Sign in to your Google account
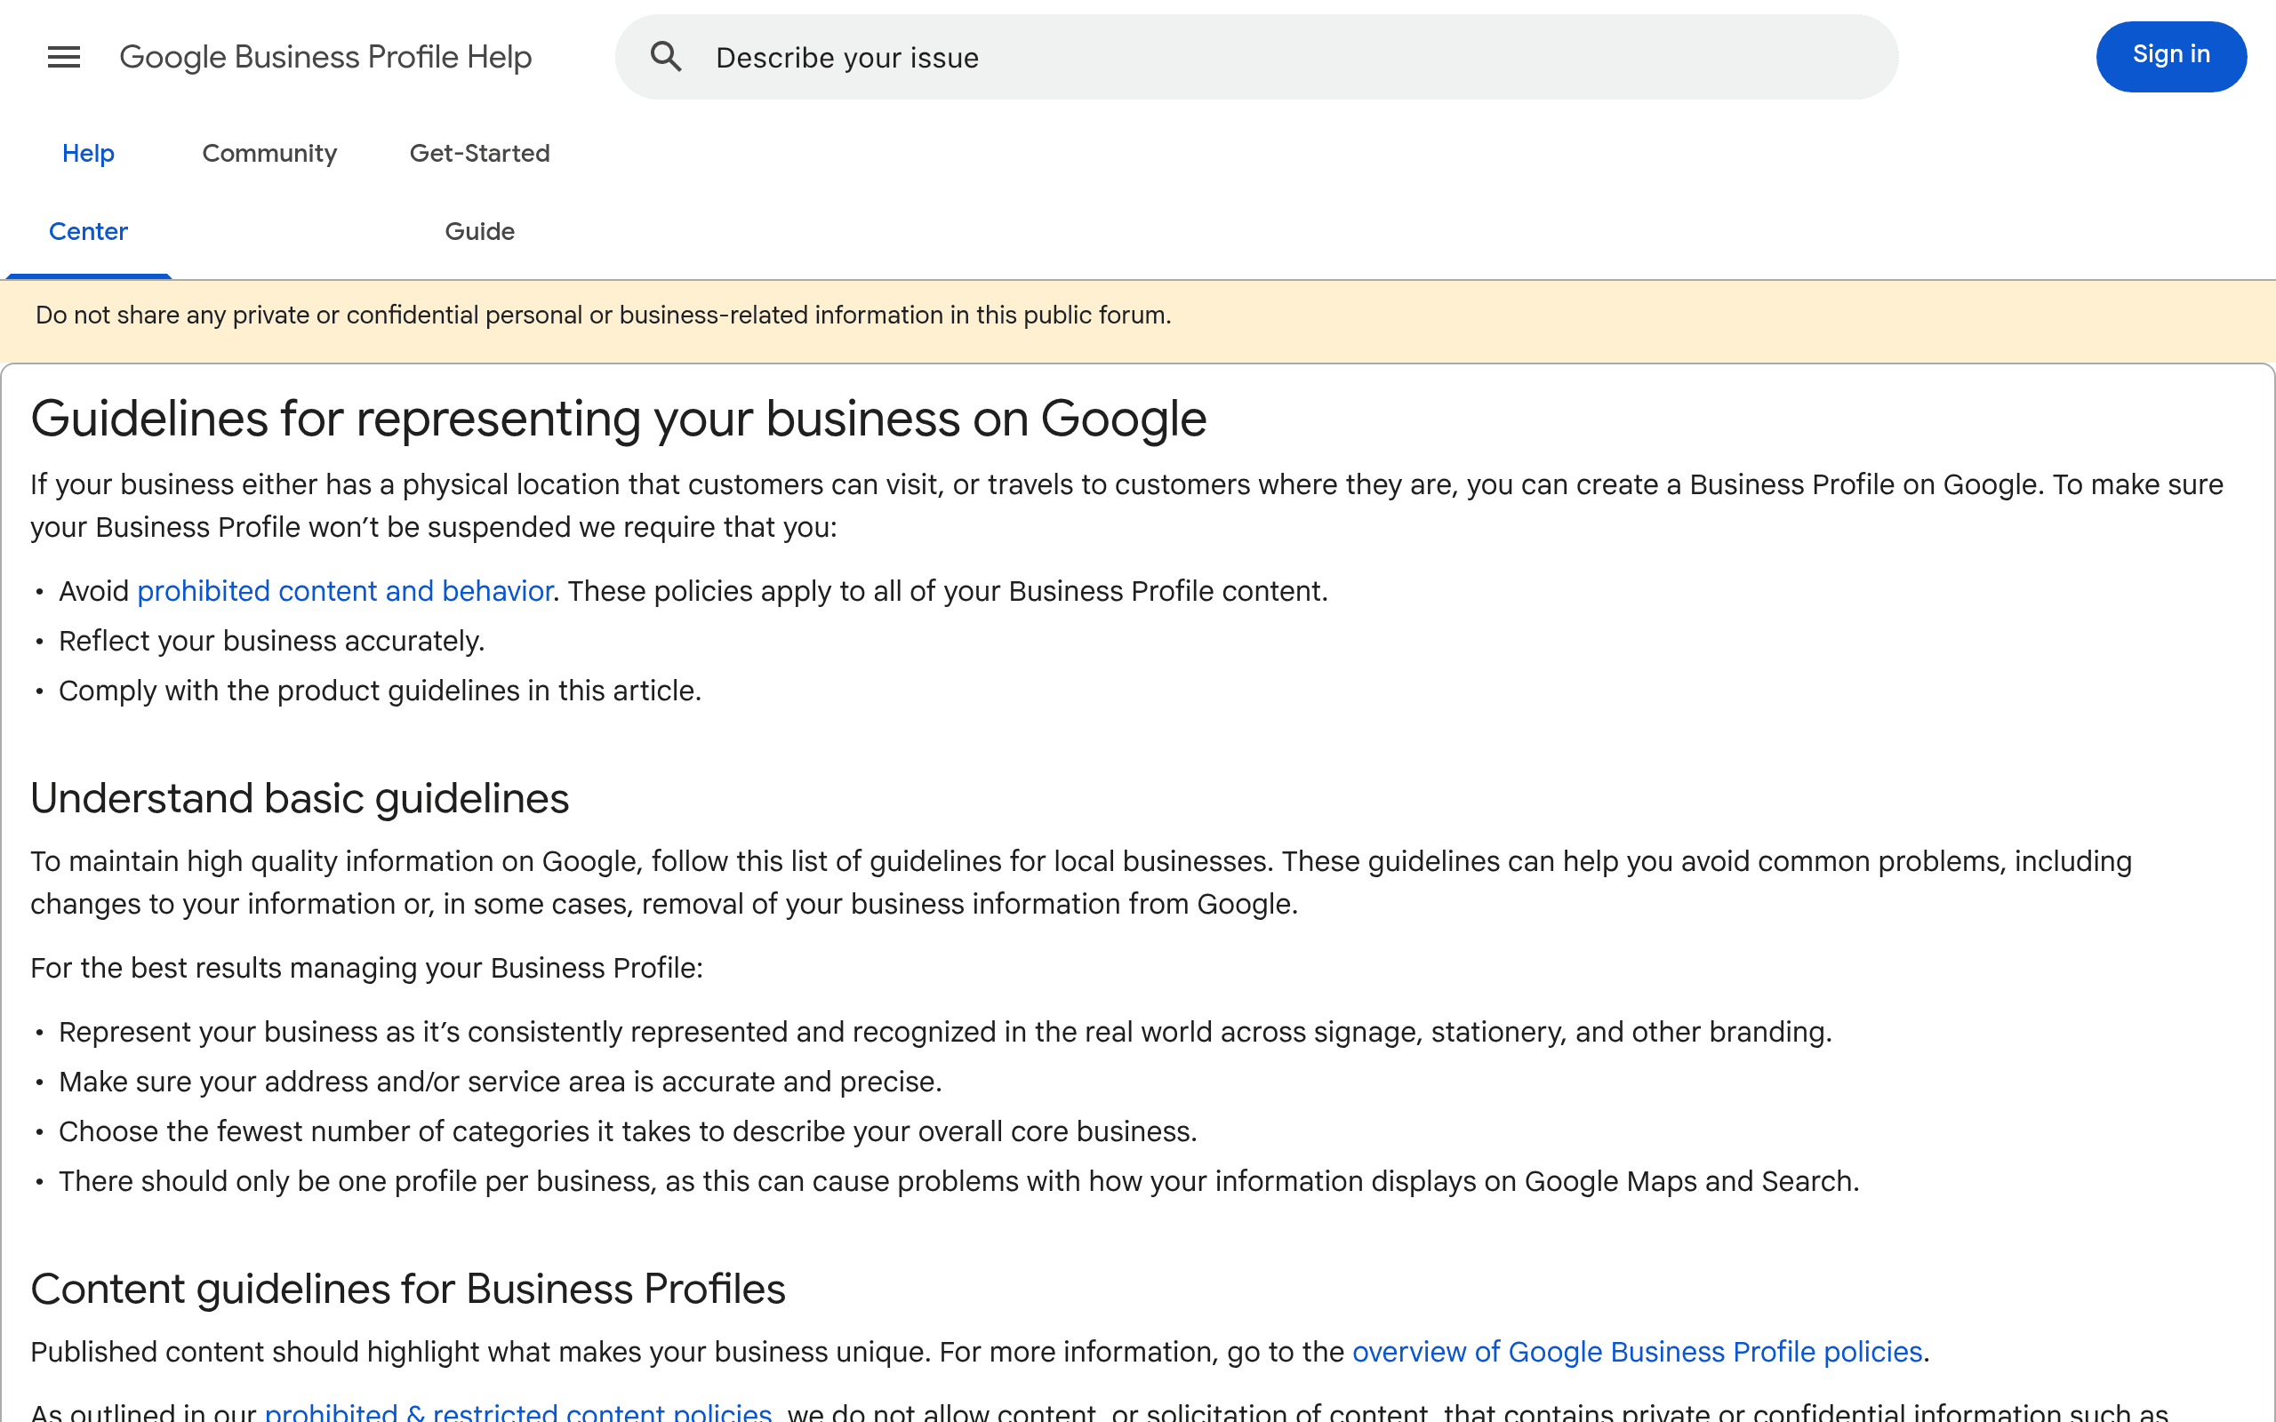Image resolution: width=2276 pixels, height=1422 pixels. coord(2171,55)
